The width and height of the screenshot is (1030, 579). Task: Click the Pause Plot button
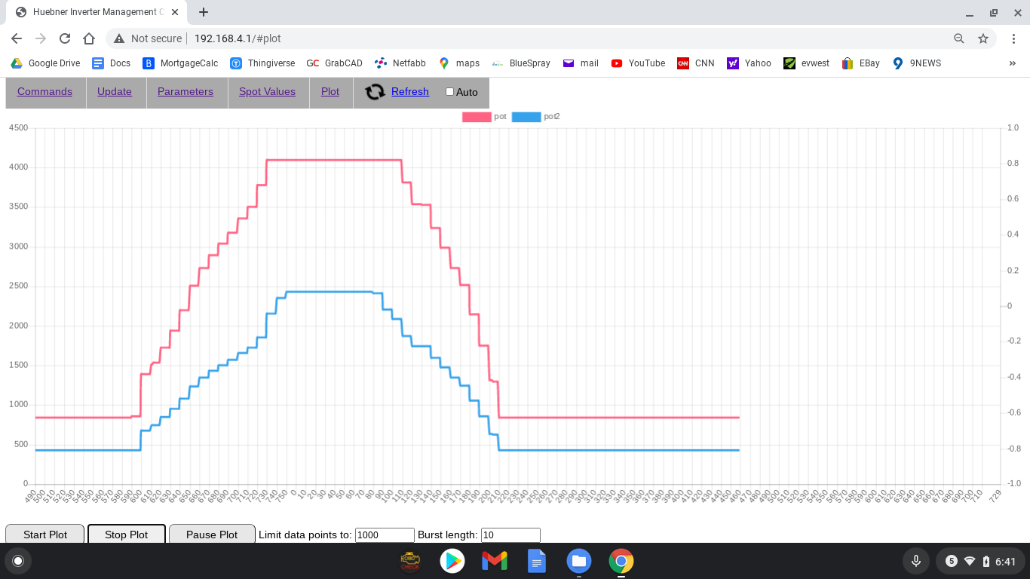(212, 535)
